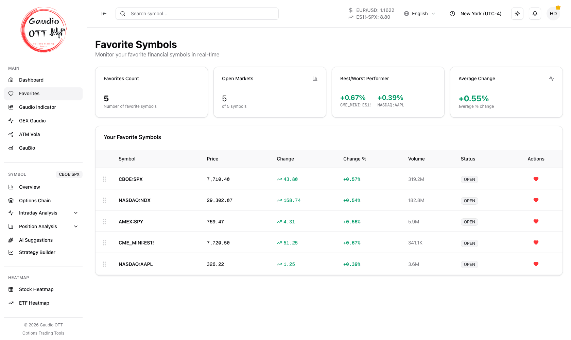Open the Gaudio Indicator page

click(43, 107)
